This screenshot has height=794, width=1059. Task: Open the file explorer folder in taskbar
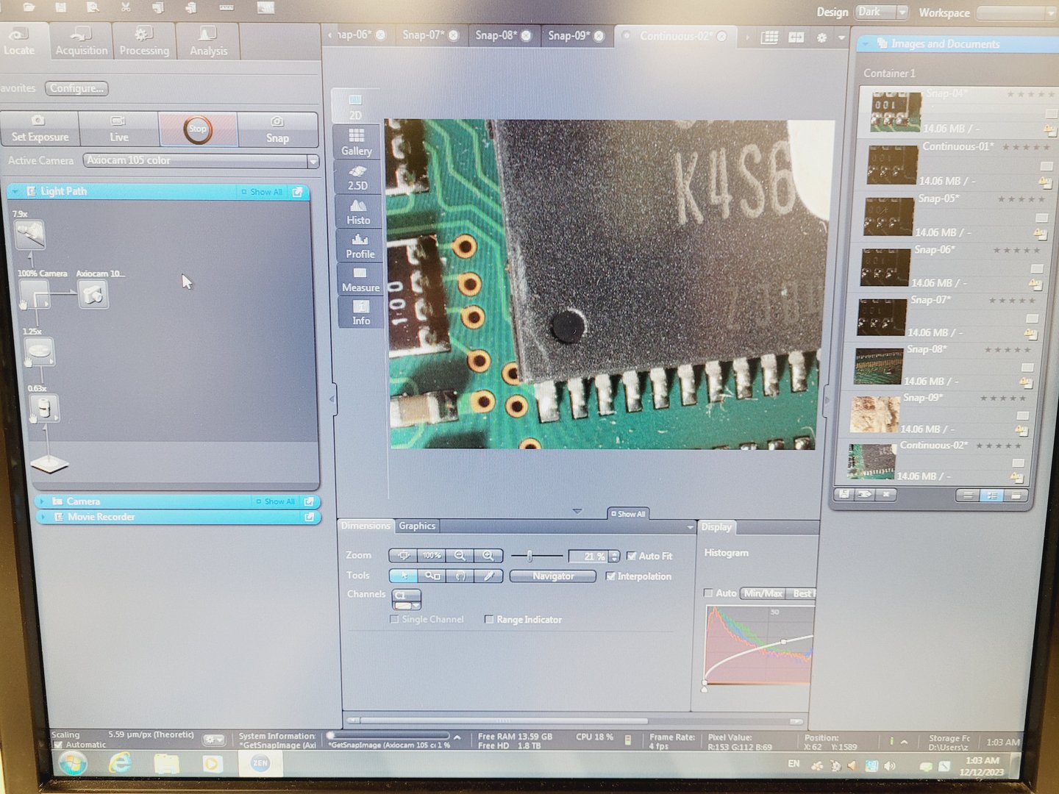click(x=167, y=764)
